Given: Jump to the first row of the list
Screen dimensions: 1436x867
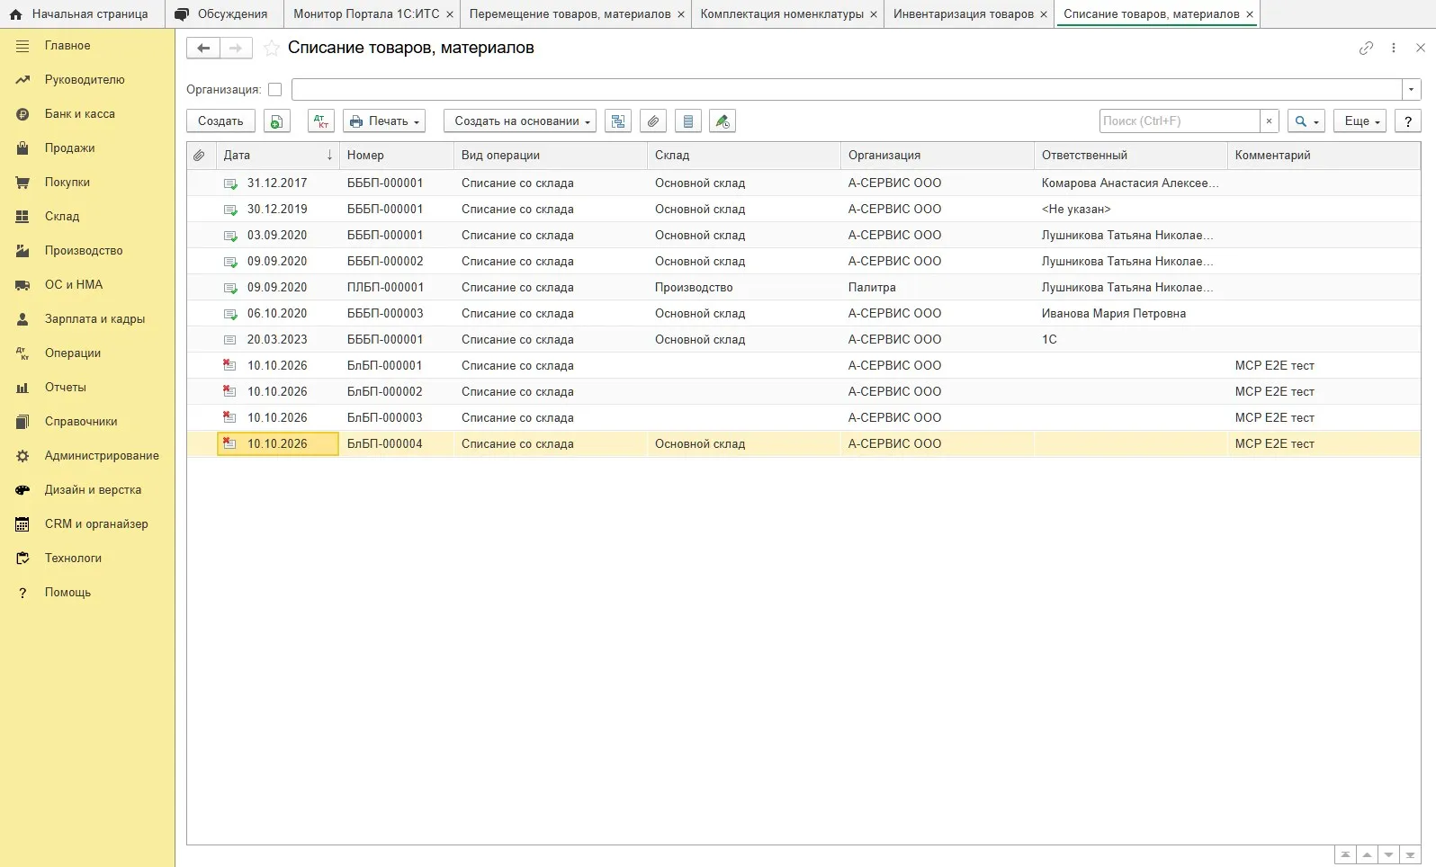Looking at the screenshot, I should (1345, 855).
